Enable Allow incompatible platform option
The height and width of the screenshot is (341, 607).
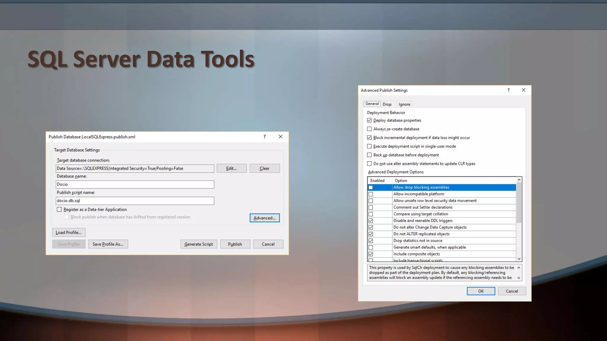(x=371, y=194)
